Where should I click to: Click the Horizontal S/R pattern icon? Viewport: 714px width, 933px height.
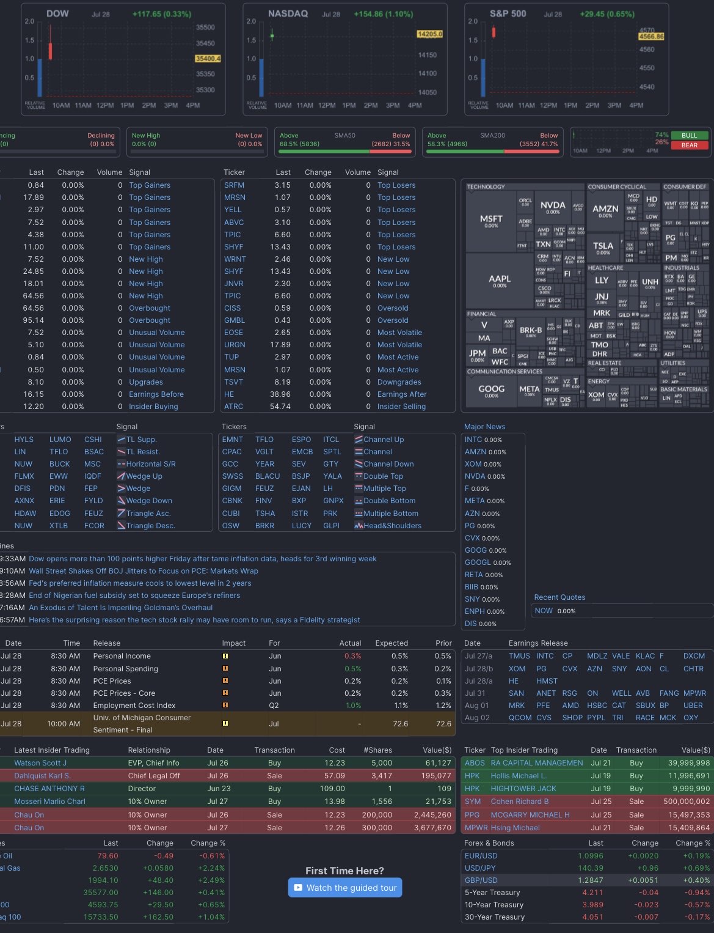pos(121,464)
